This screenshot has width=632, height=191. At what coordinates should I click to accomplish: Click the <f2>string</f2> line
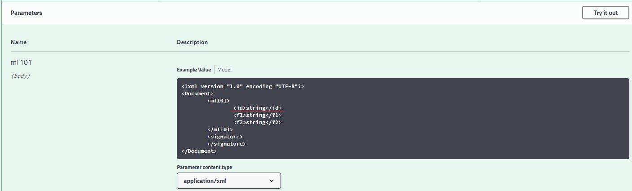(257, 122)
